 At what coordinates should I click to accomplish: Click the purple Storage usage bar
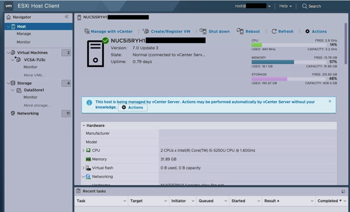tap(269, 79)
